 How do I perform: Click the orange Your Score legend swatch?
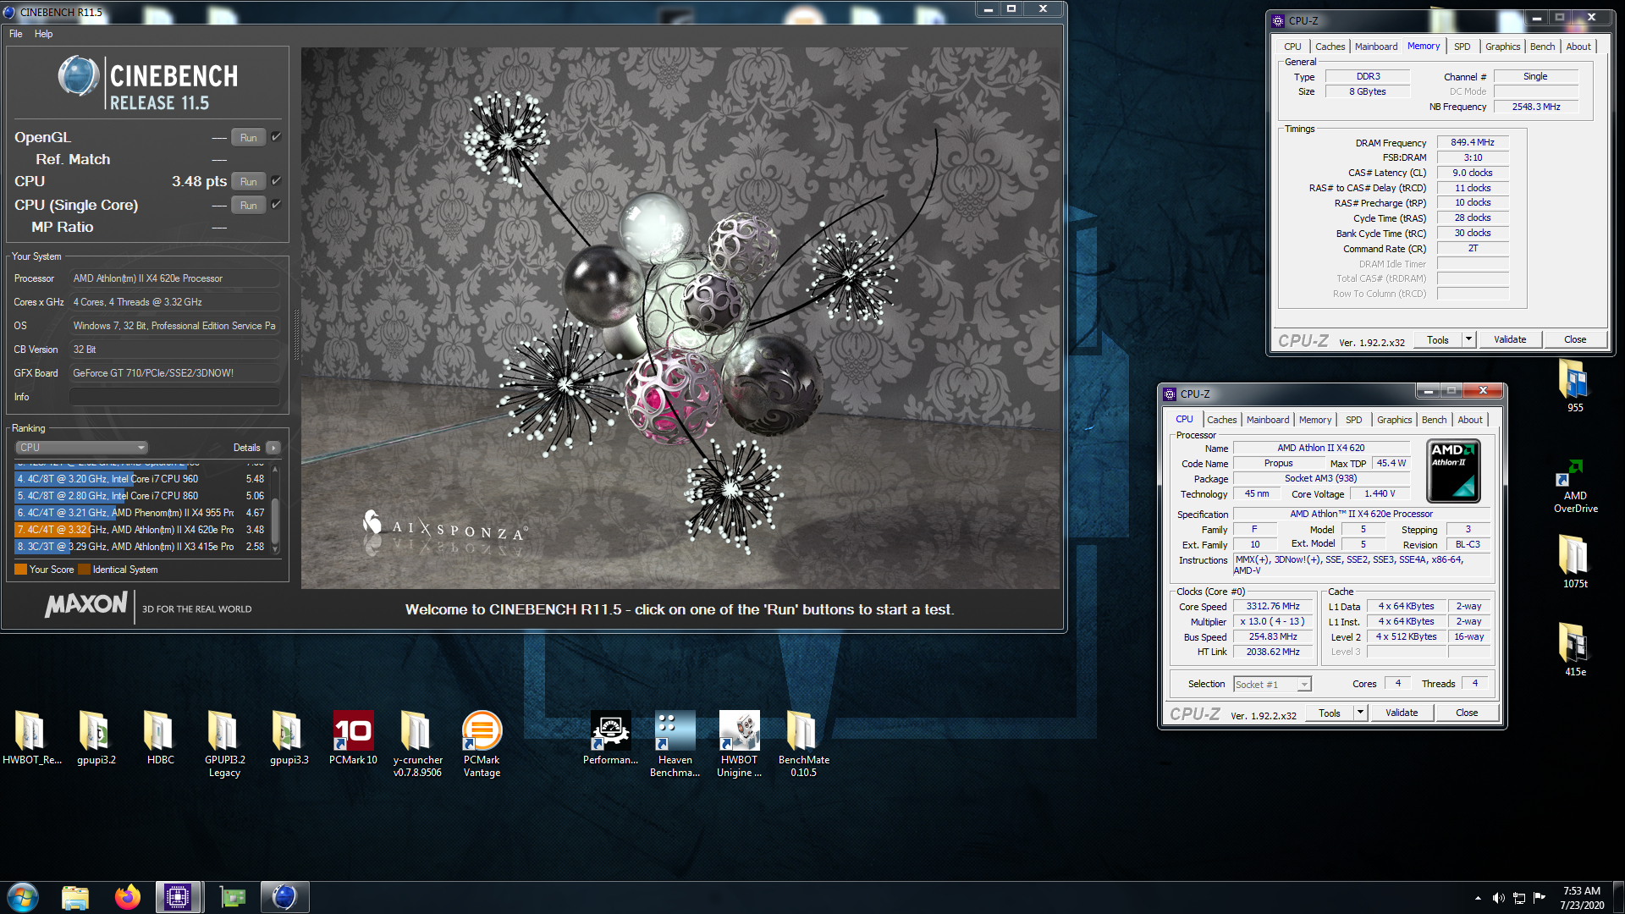click(21, 570)
